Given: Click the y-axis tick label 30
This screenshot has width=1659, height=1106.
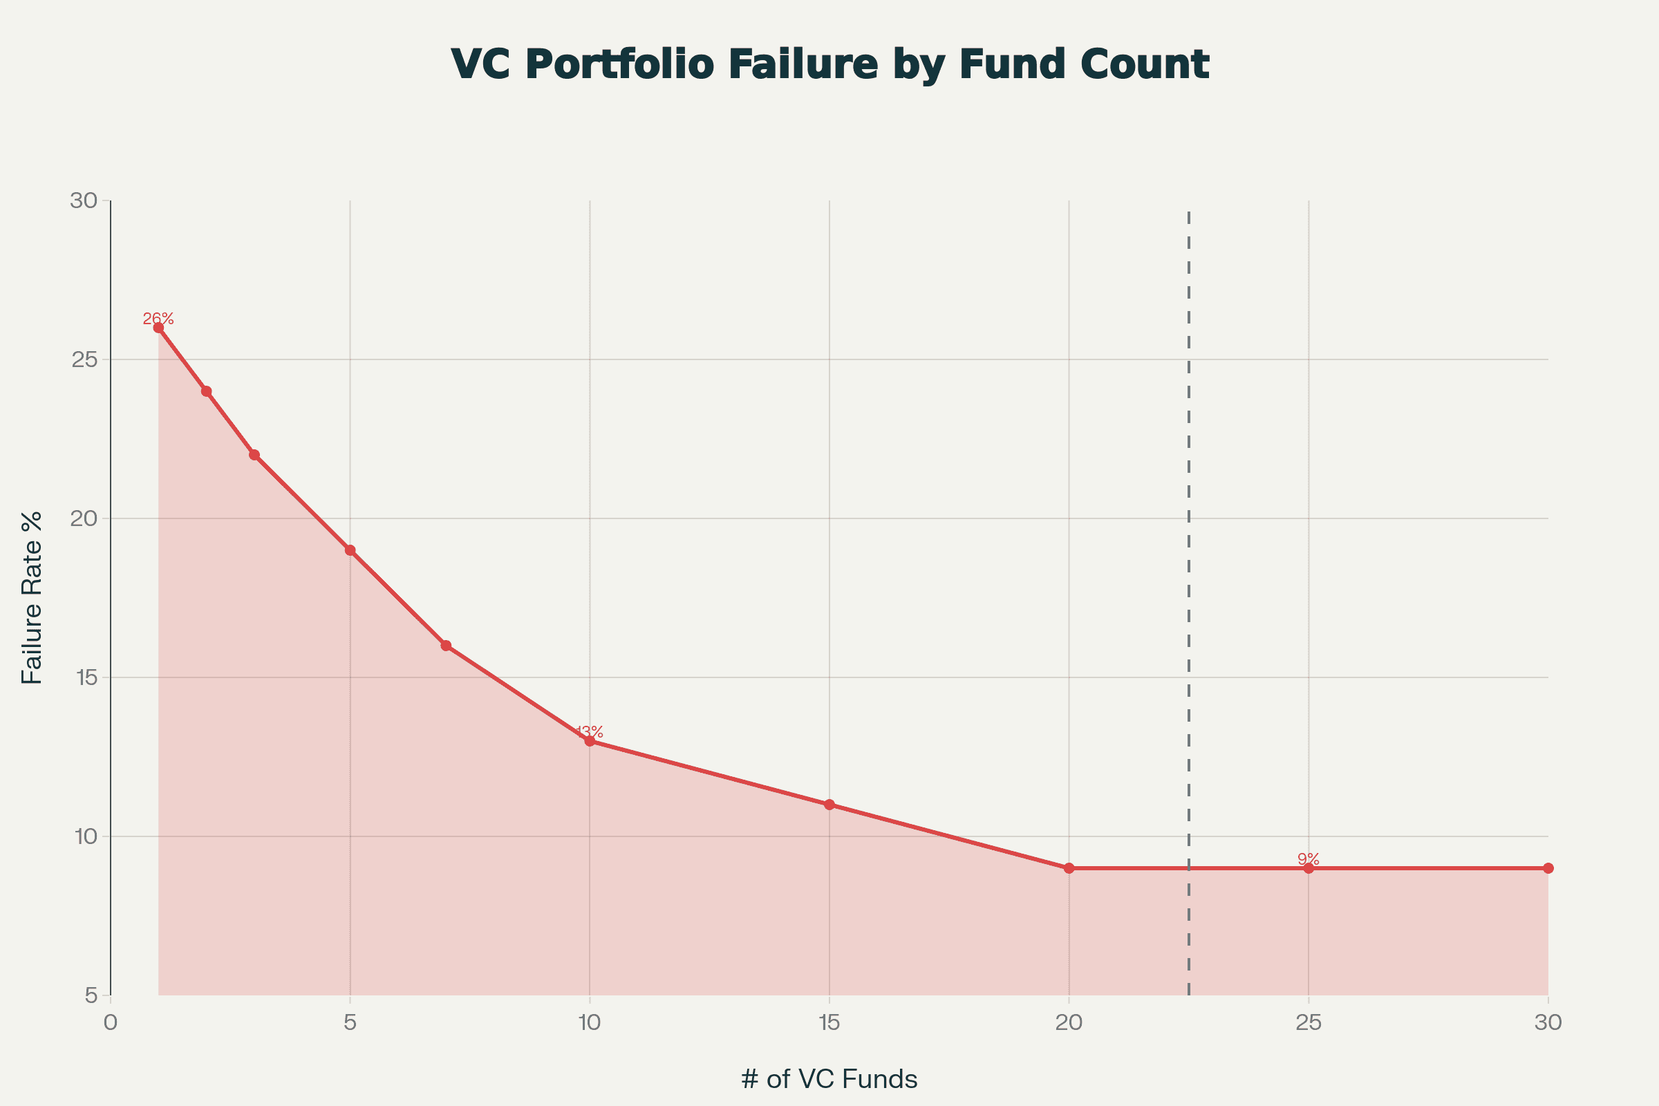Looking at the screenshot, I should coord(83,201).
